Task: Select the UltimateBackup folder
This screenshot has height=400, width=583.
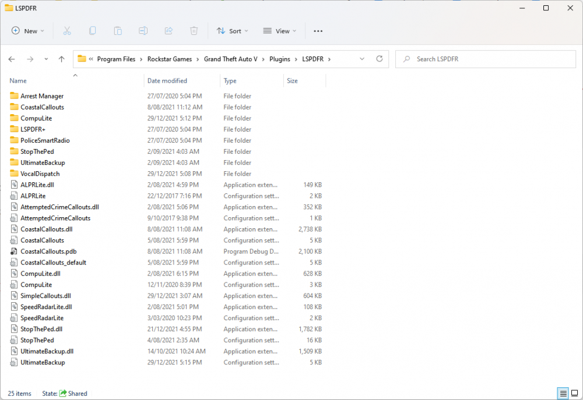Action: 43,162
